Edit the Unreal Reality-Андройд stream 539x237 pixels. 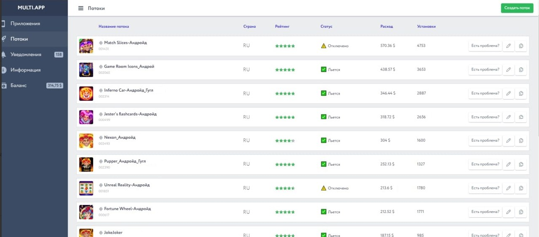pyautogui.click(x=508, y=188)
